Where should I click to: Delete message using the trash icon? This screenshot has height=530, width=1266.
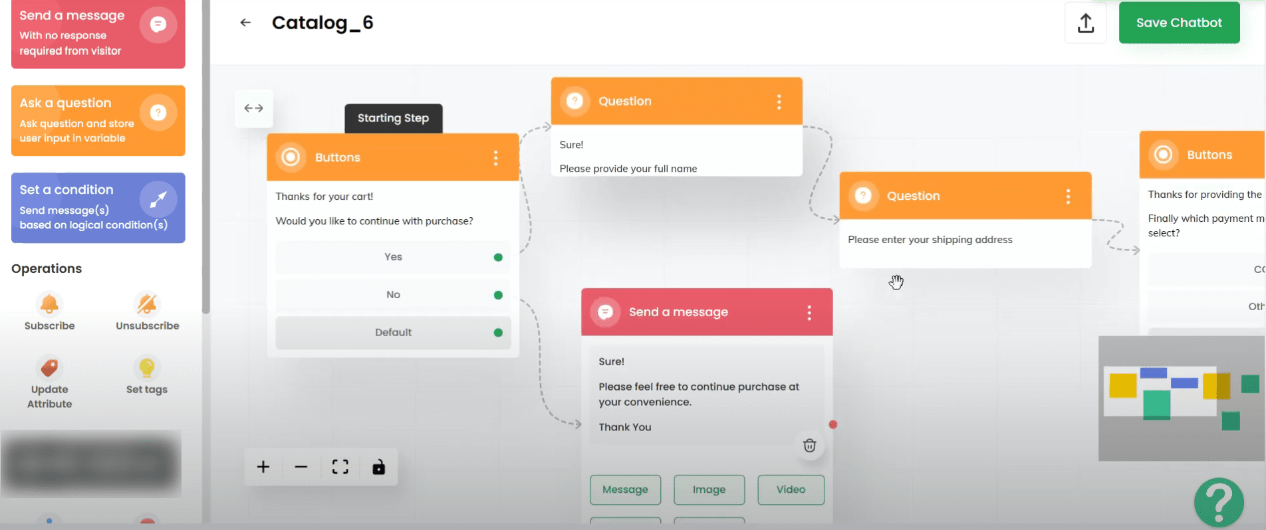(809, 446)
